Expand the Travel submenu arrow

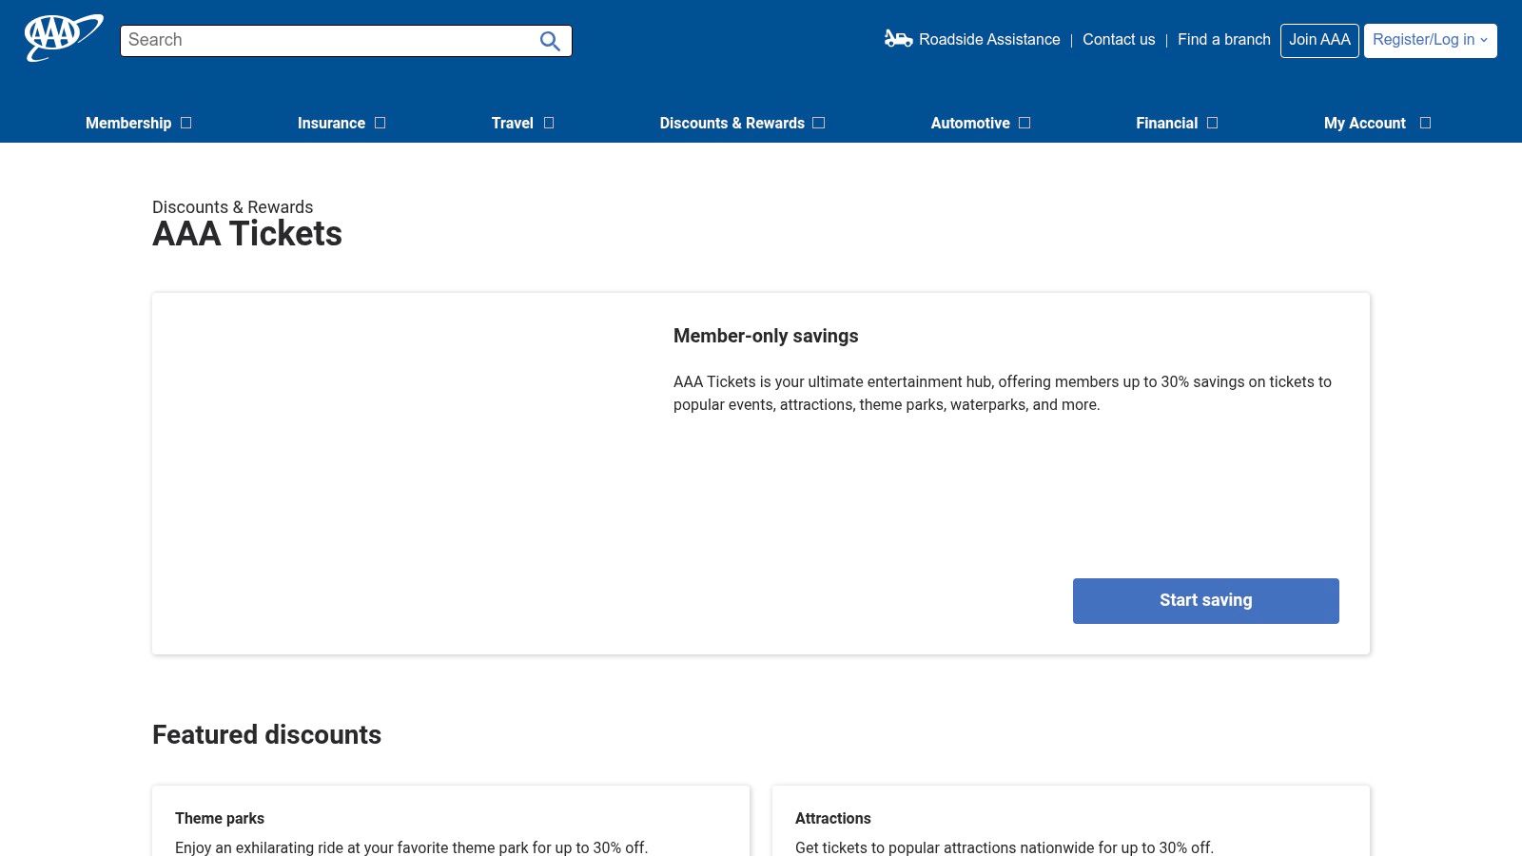[x=549, y=123]
